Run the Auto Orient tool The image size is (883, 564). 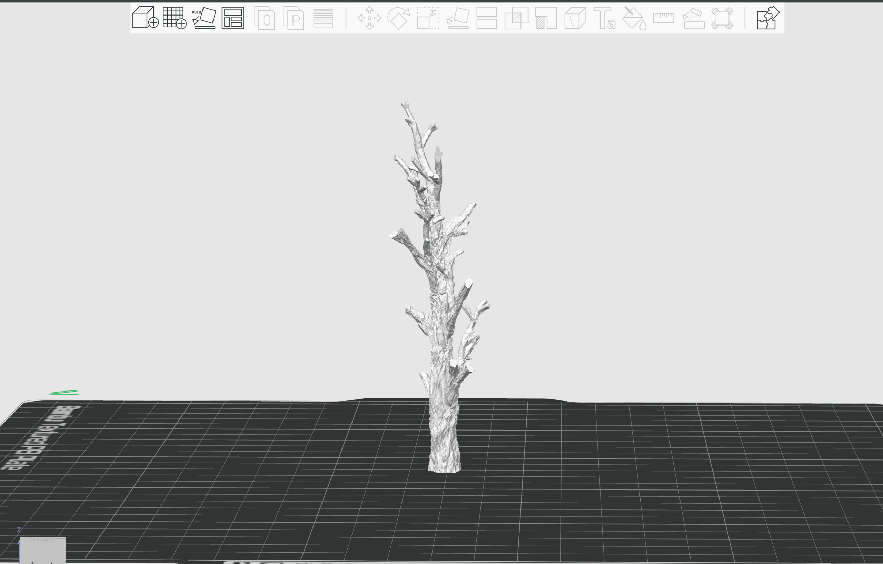pyautogui.click(x=204, y=18)
